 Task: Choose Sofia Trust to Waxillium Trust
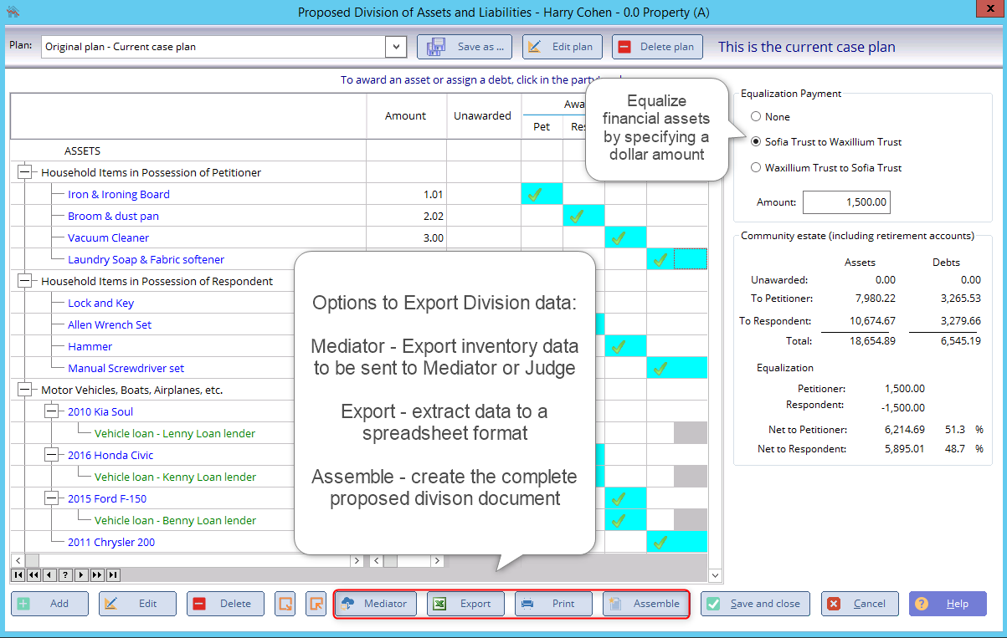click(x=756, y=142)
